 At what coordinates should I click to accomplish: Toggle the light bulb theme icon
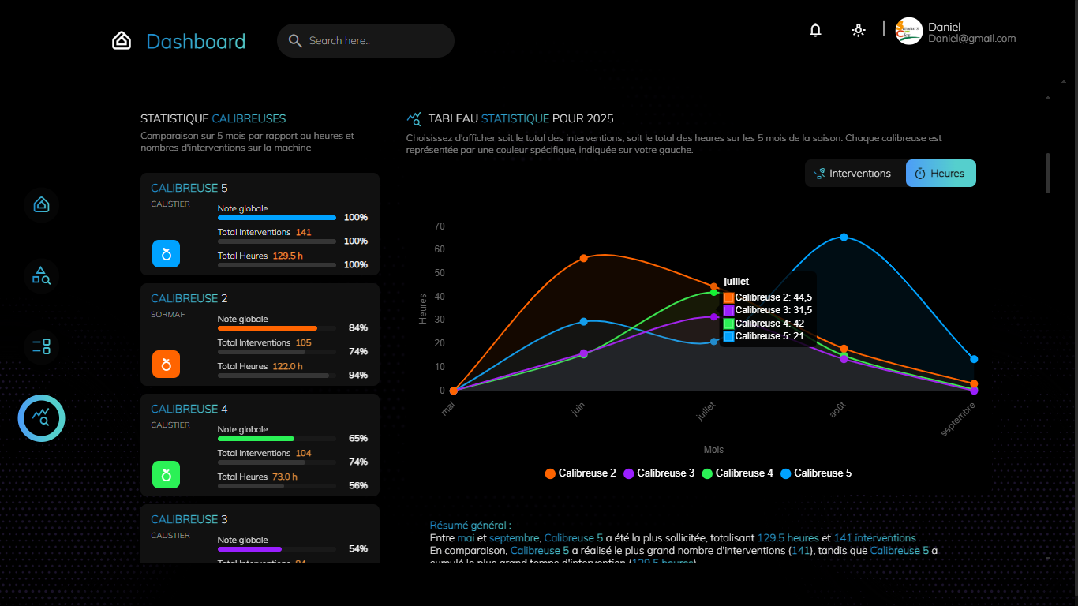[859, 30]
